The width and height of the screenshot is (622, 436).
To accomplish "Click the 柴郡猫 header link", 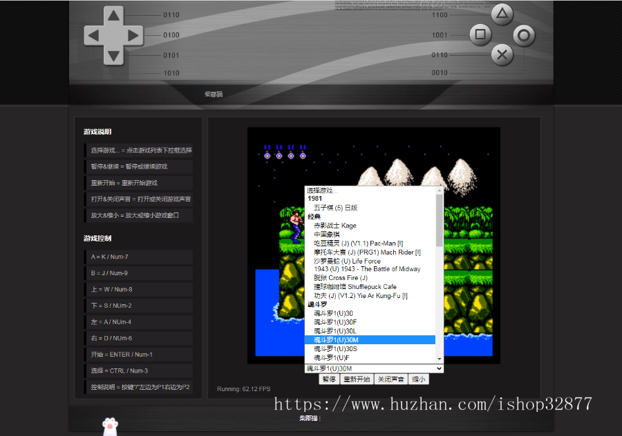I will (x=214, y=95).
